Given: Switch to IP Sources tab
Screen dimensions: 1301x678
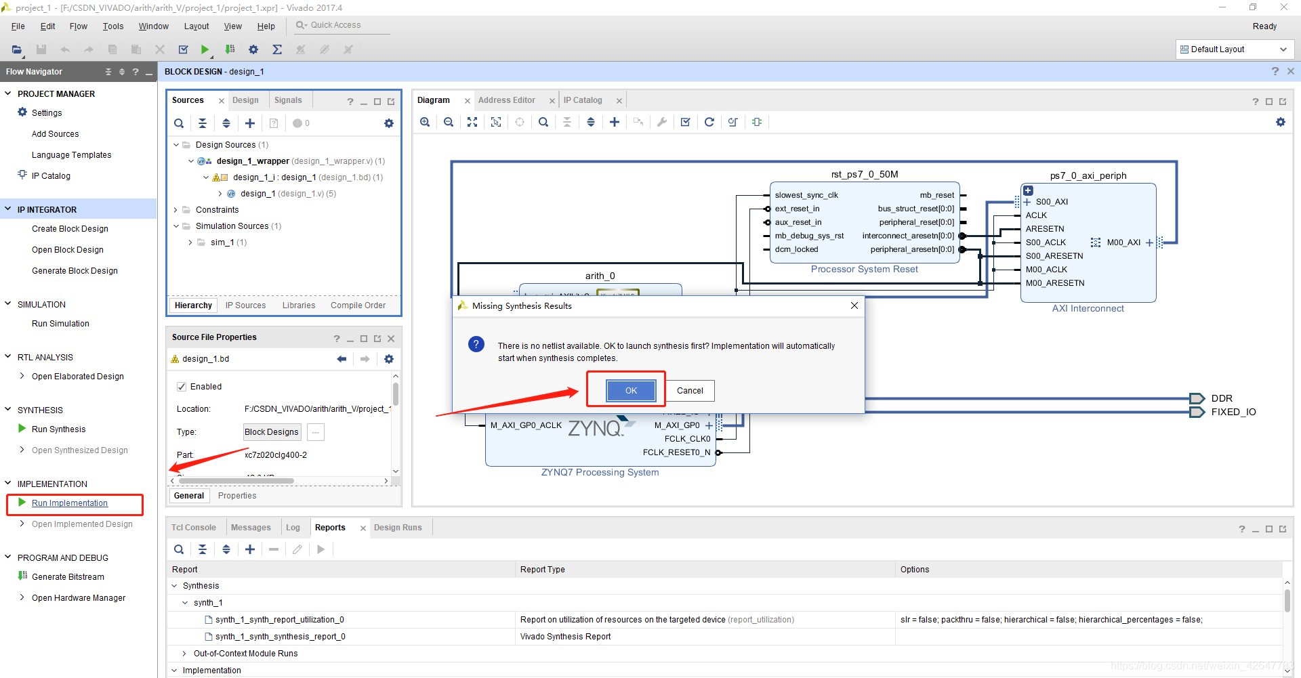Looking at the screenshot, I should 245,305.
